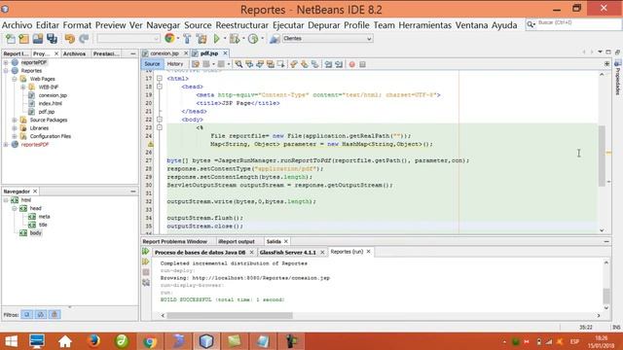Start macro recording with red circle icon

(352, 64)
